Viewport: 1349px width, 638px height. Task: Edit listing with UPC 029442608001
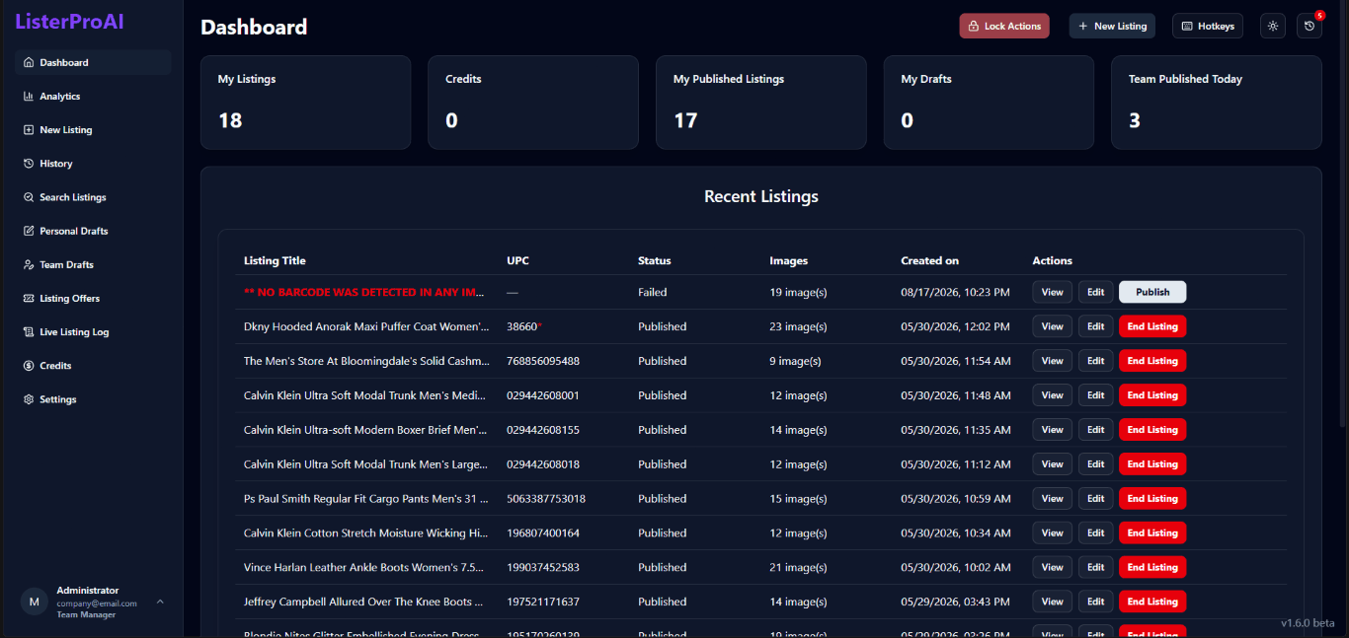pyautogui.click(x=1095, y=395)
